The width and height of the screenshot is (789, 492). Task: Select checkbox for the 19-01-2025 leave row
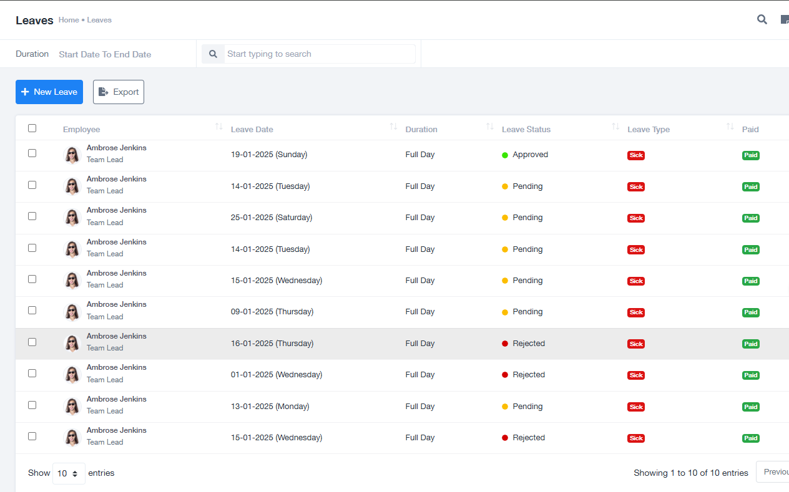(x=32, y=153)
